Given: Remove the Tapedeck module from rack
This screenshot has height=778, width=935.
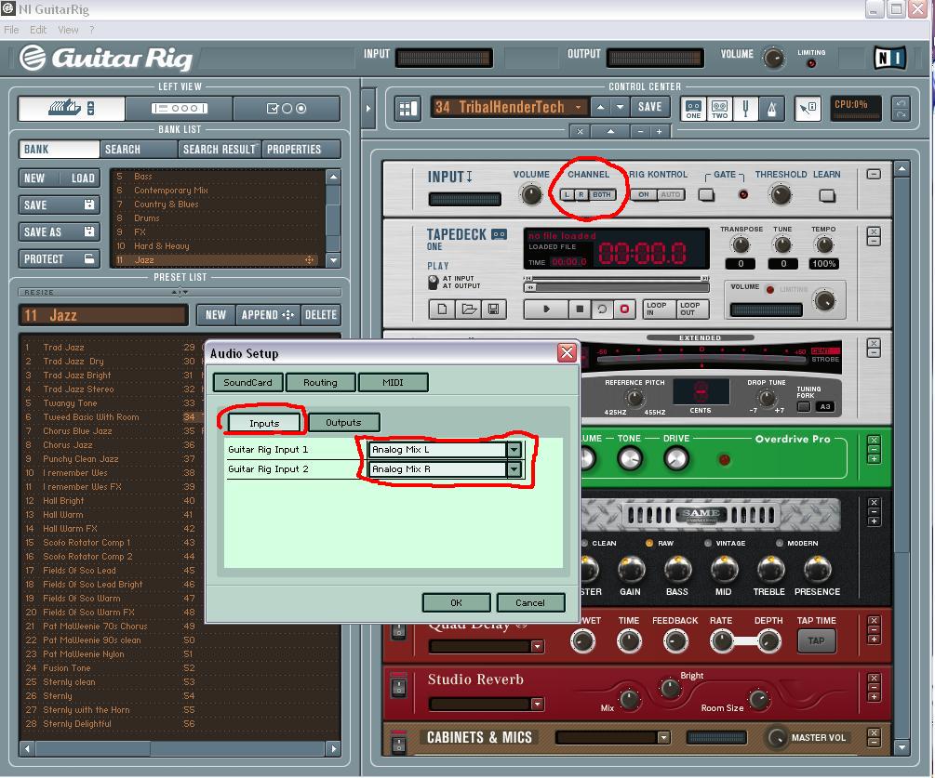Looking at the screenshot, I should (x=874, y=231).
